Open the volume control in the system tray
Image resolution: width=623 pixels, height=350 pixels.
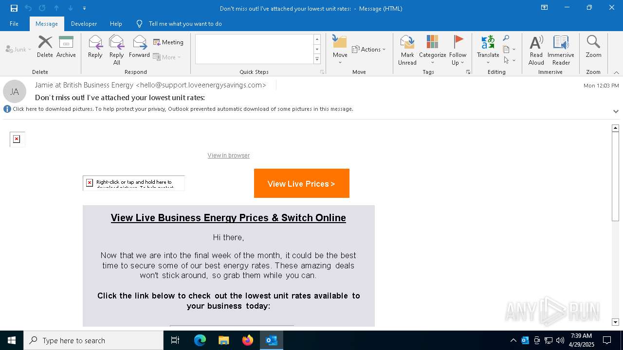pyautogui.click(x=560, y=340)
